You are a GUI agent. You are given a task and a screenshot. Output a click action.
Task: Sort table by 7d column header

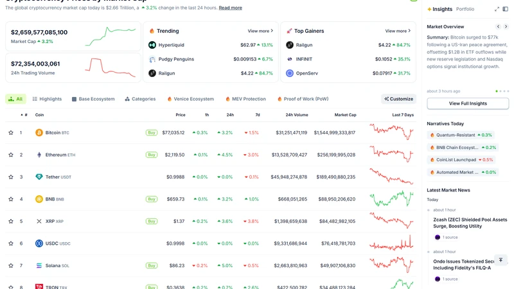(x=258, y=115)
